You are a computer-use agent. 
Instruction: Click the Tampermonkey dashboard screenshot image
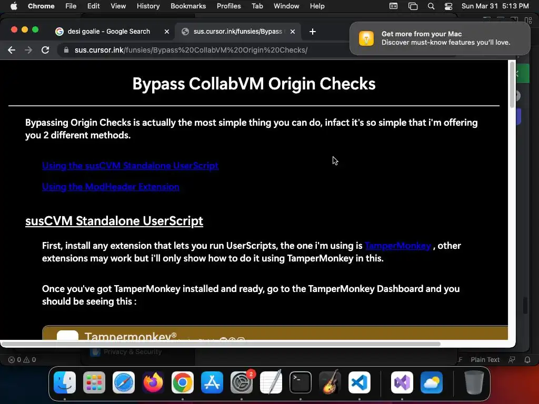(x=275, y=333)
